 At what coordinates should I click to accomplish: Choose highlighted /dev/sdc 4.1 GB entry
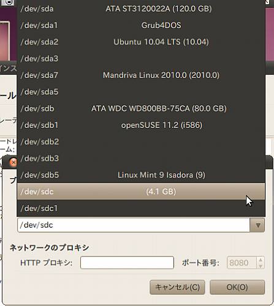pos(141,192)
